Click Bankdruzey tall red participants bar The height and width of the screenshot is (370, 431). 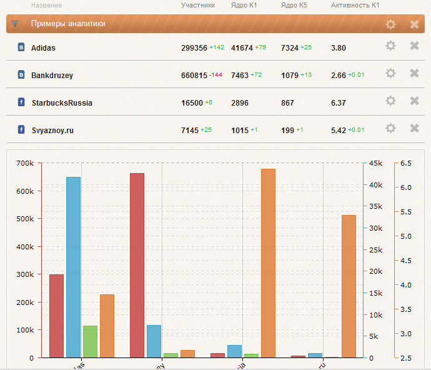click(137, 265)
